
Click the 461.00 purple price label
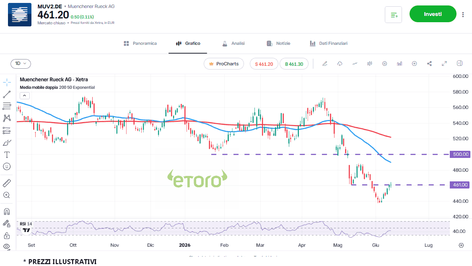tap(459, 185)
